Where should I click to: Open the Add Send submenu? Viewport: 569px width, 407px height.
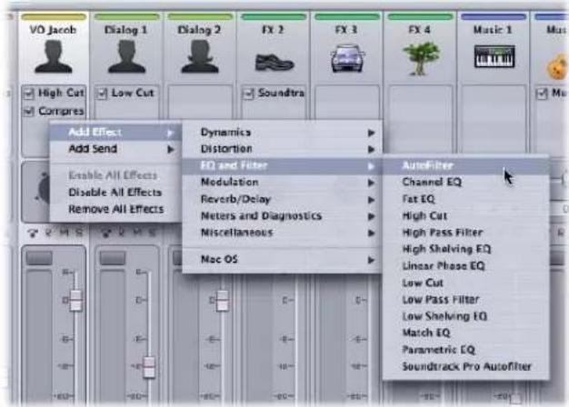[115, 149]
